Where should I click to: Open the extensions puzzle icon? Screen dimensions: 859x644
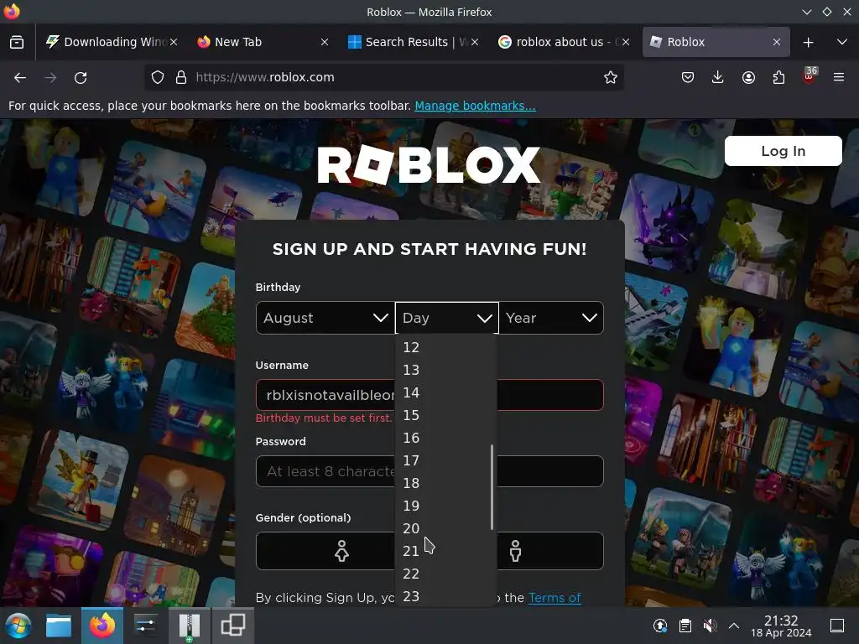778,77
